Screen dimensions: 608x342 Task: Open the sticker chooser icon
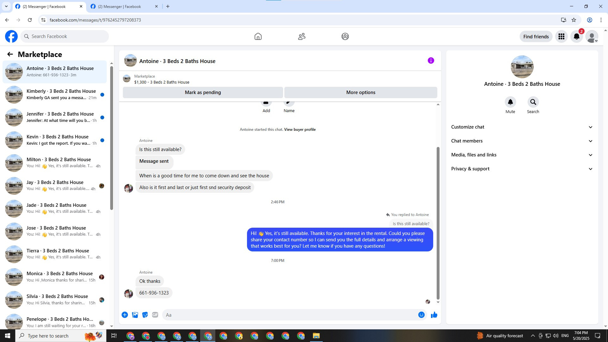coord(145,315)
